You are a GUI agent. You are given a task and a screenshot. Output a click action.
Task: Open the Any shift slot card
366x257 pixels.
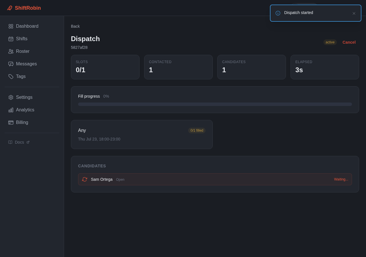coord(142,134)
